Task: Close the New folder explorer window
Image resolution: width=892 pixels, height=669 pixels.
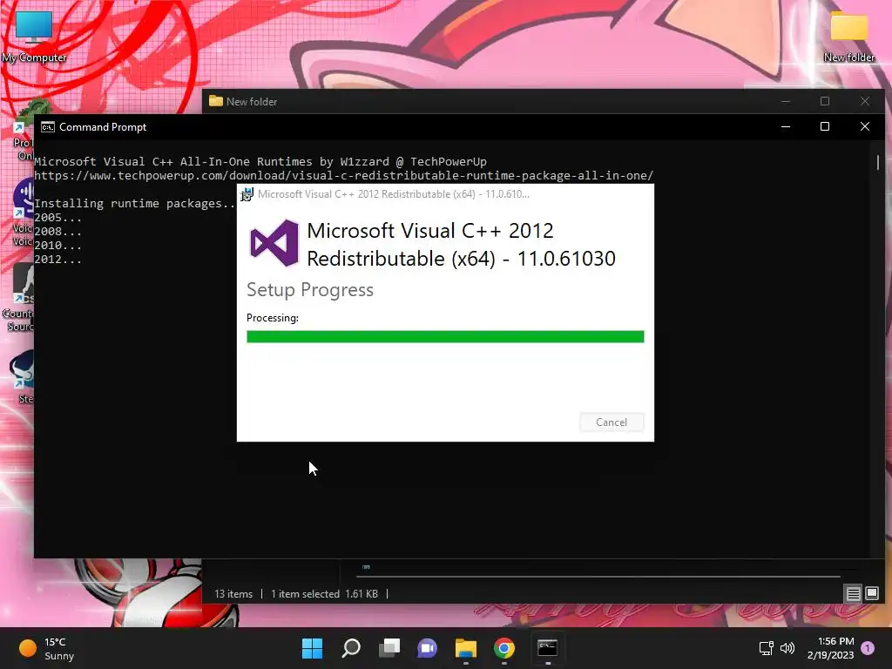Action: pos(865,101)
